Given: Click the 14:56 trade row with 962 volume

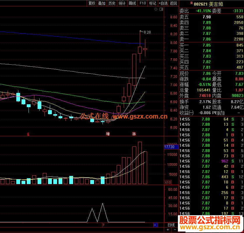Looking at the screenshot, I should [x=211, y=161].
